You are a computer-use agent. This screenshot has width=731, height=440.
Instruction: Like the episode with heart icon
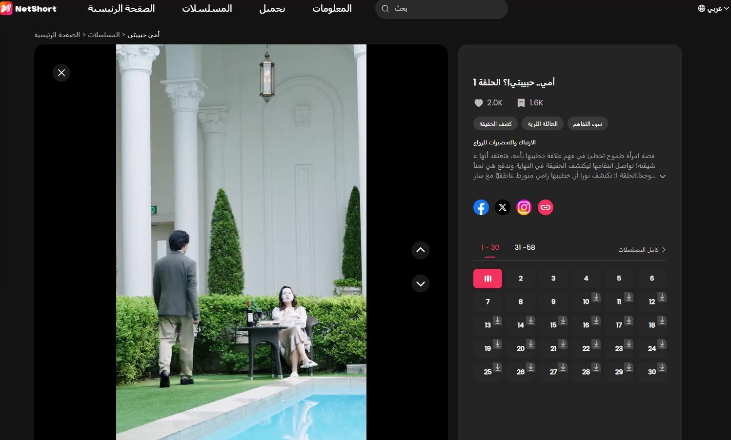(479, 103)
